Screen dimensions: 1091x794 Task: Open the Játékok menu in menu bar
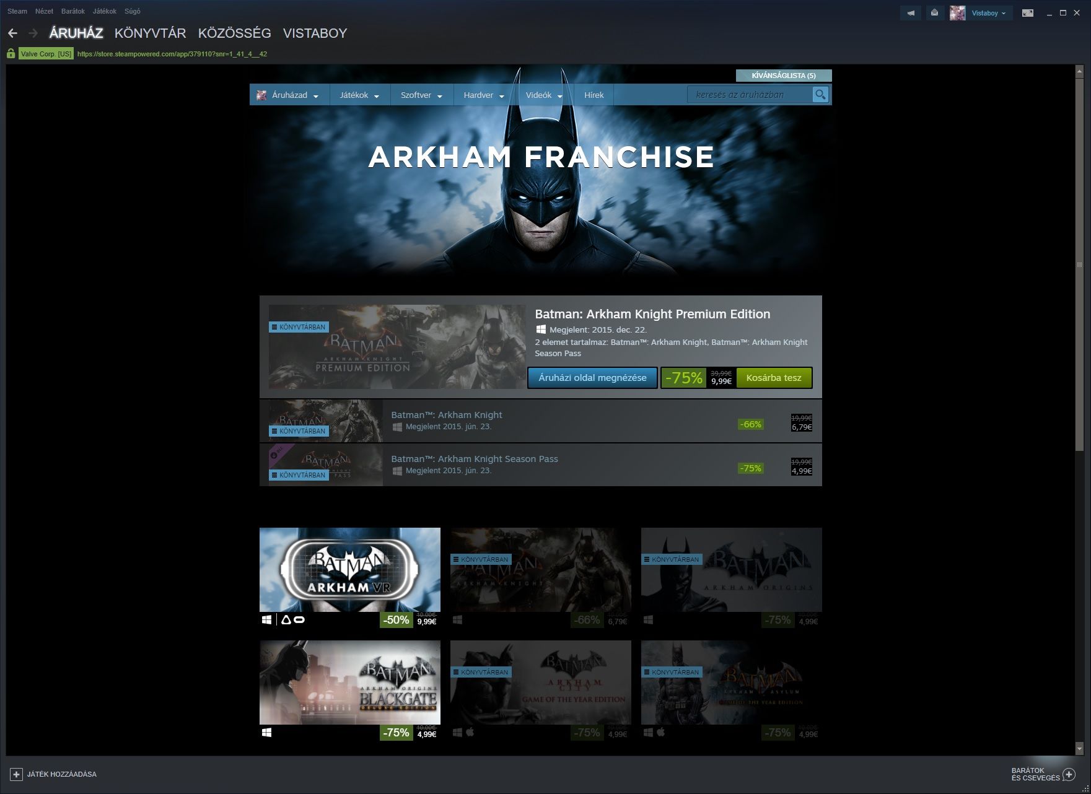tap(105, 11)
